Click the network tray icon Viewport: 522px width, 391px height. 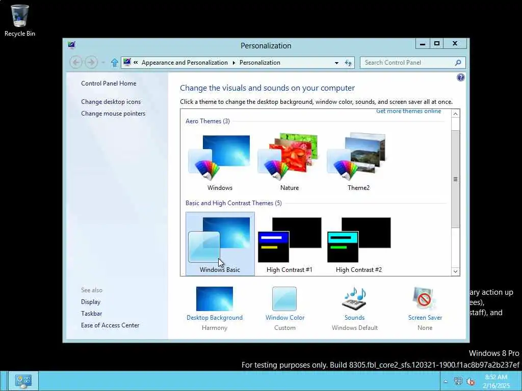pyautogui.click(x=458, y=381)
